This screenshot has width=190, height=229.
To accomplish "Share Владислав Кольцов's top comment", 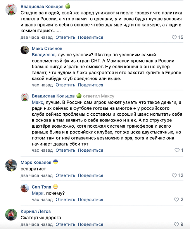I will point(90,37).
